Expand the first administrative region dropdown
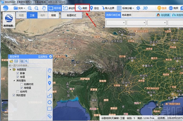The image size is (183, 121). tap(116, 23)
